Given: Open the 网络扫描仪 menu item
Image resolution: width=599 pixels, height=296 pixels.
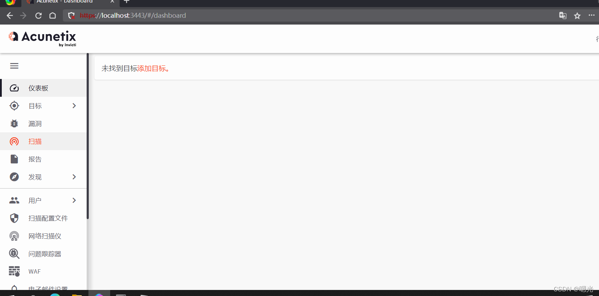Looking at the screenshot, I should point(43,236).
